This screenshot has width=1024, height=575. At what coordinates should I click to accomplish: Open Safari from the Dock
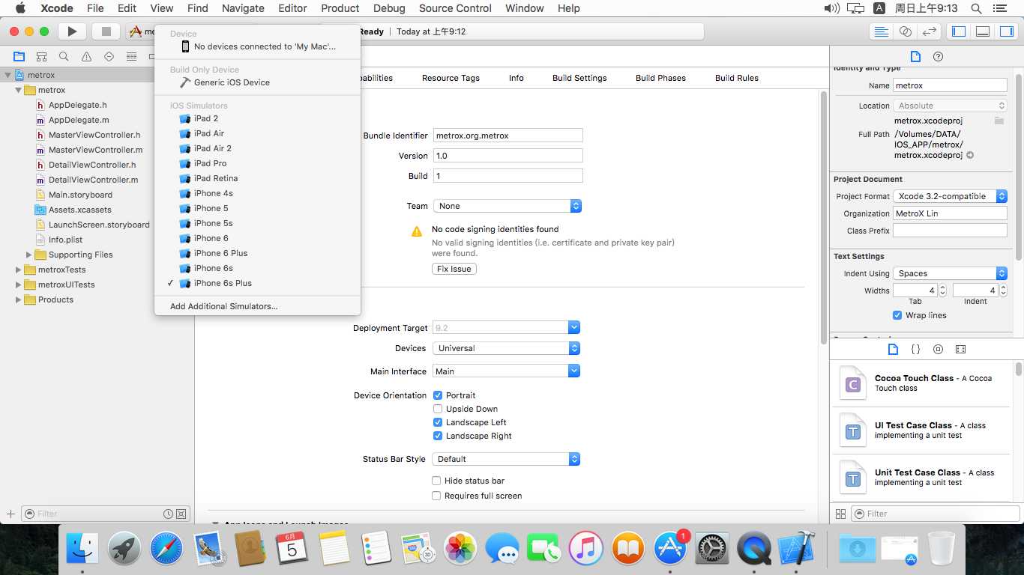[x=166, y=549]
